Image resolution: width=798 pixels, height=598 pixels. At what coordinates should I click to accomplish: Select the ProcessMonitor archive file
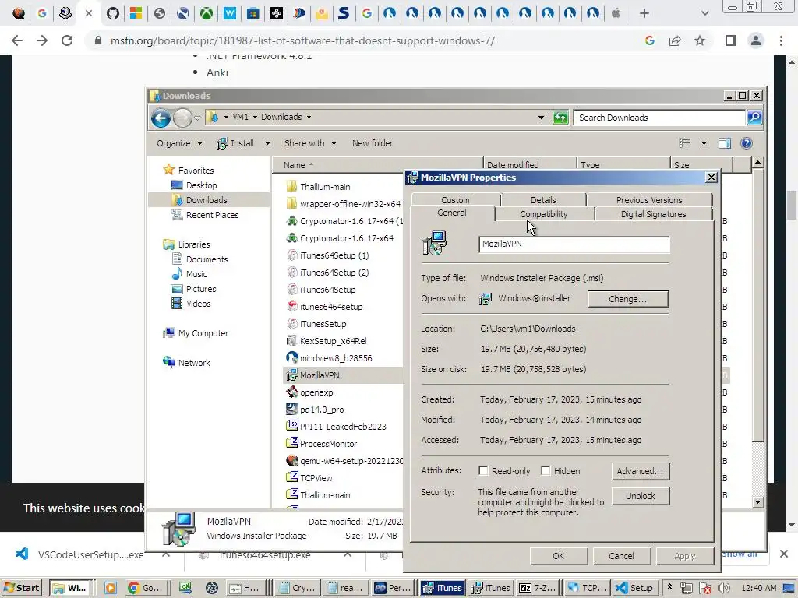point(328,444)
